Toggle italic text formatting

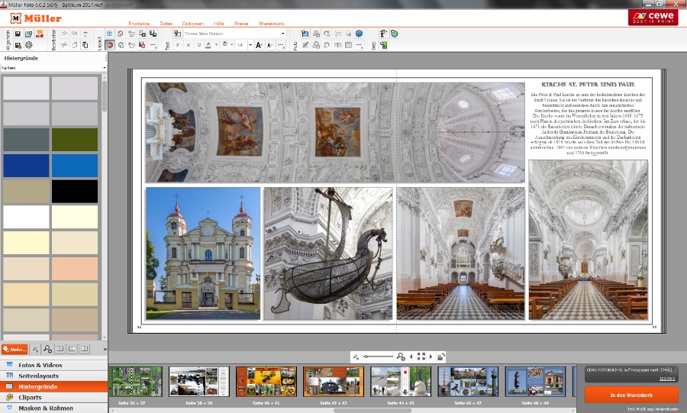click(188, 45)
